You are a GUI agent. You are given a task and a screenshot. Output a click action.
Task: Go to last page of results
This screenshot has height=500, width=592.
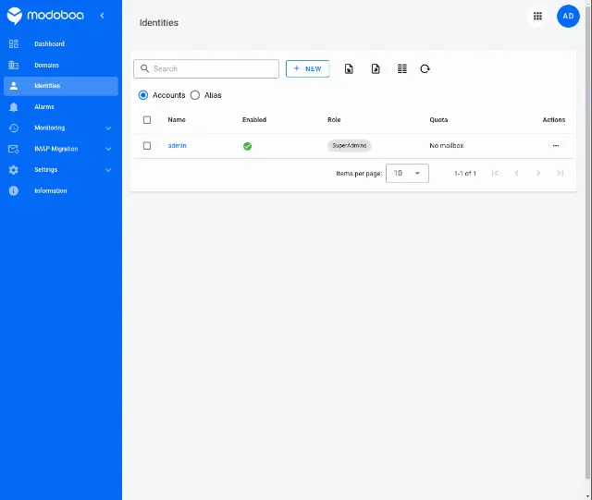click(560, 173)
